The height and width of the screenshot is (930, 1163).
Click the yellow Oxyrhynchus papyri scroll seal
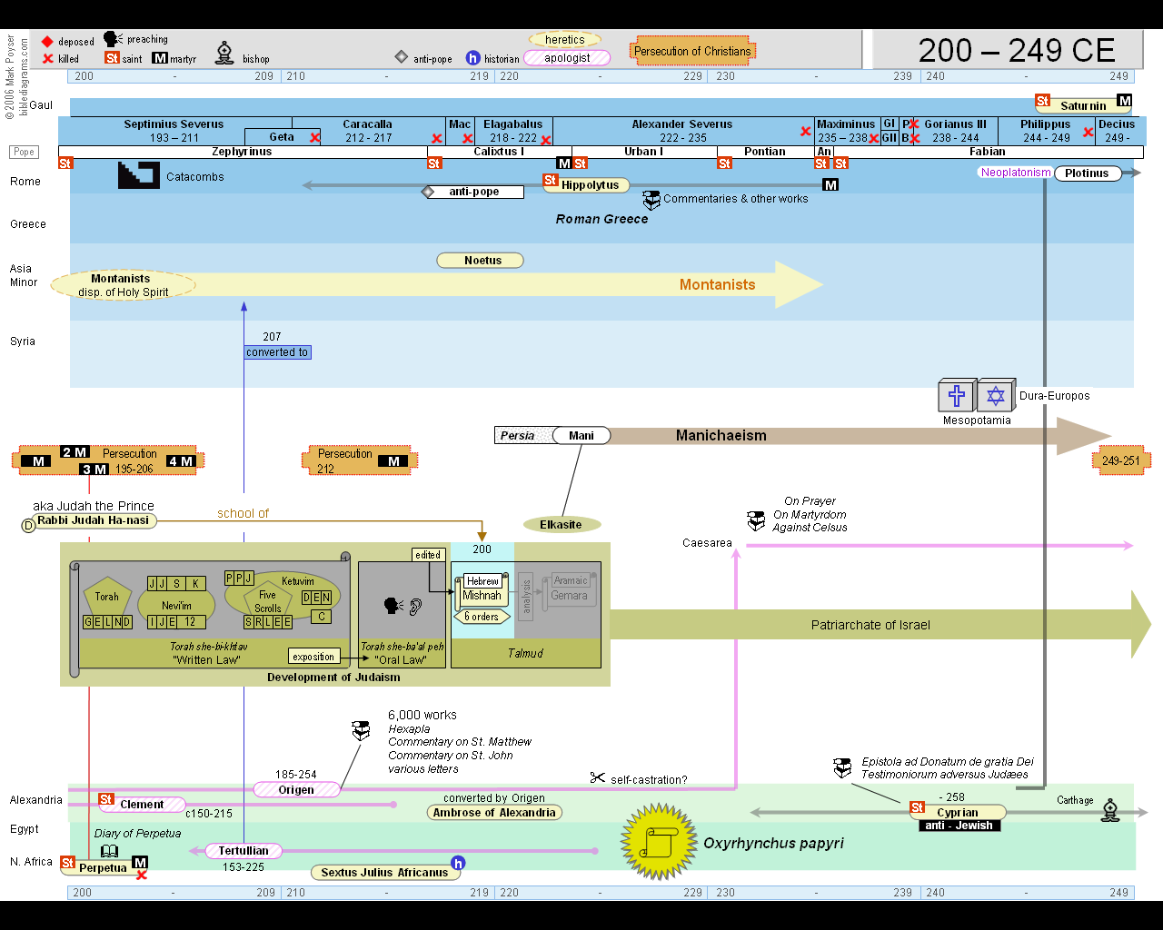coord(658,842)
